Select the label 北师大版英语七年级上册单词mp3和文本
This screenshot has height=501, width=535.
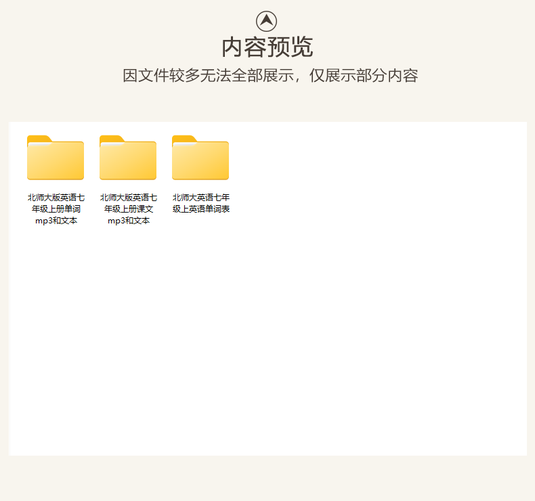56,209
